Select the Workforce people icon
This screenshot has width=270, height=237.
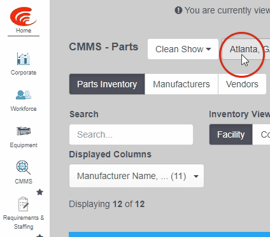[x=24, y=95]
